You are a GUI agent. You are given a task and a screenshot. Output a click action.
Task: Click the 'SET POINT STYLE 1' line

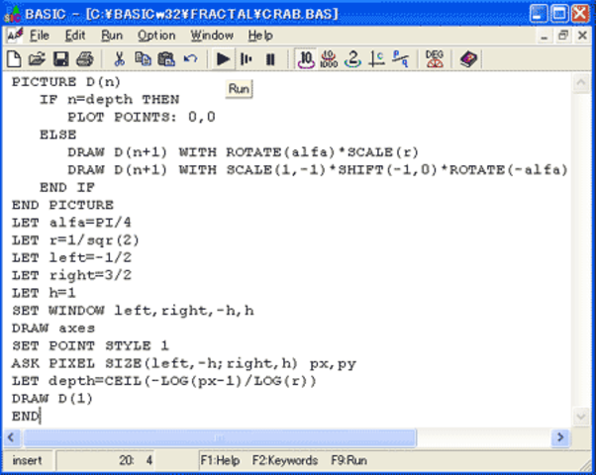point(90,345)
